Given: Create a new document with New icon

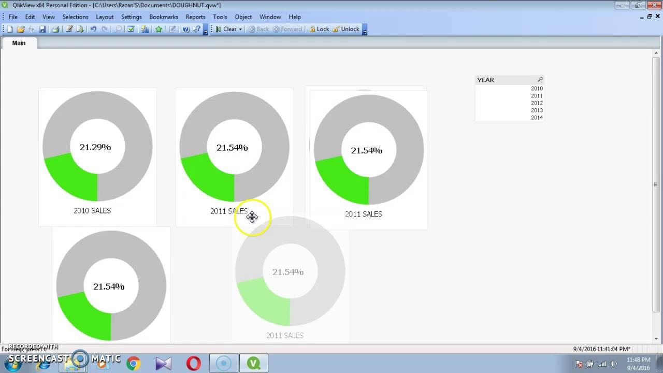Looking at the screenshot, I should pos(10,30).
